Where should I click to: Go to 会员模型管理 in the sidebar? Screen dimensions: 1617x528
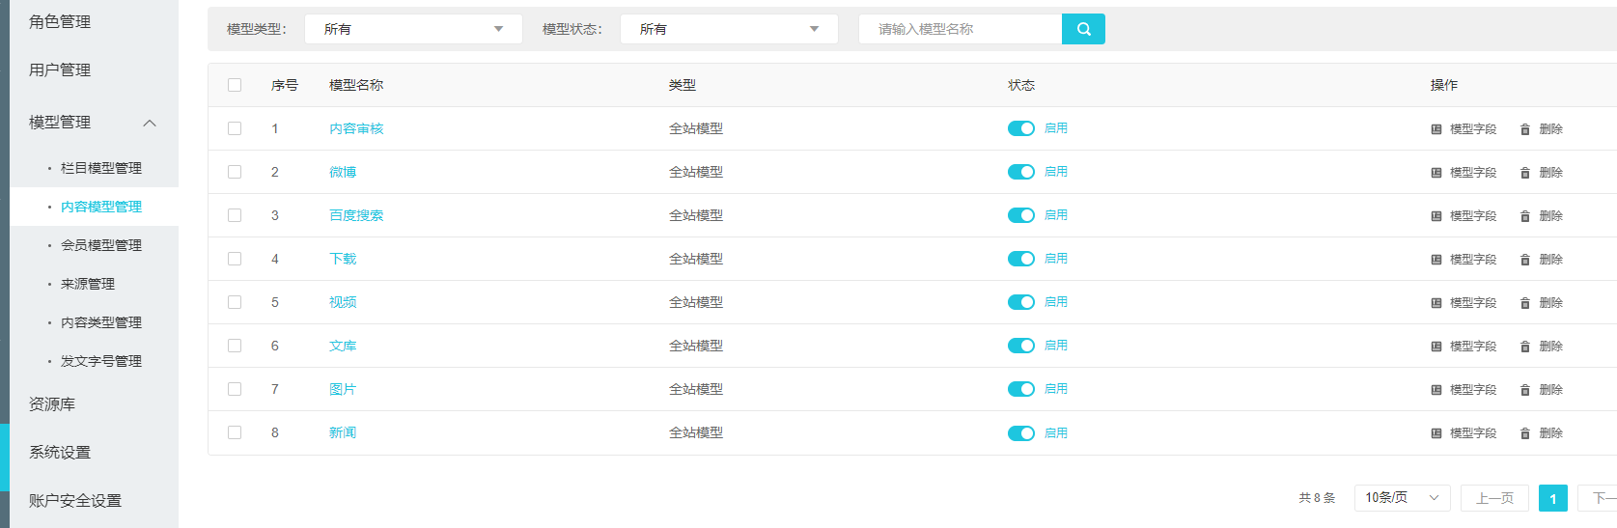(100, 245)
